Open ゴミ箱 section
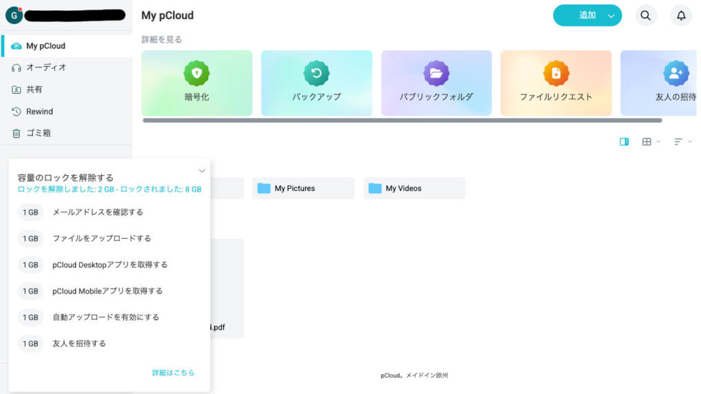Screen dimensions: 701x394 67,133
